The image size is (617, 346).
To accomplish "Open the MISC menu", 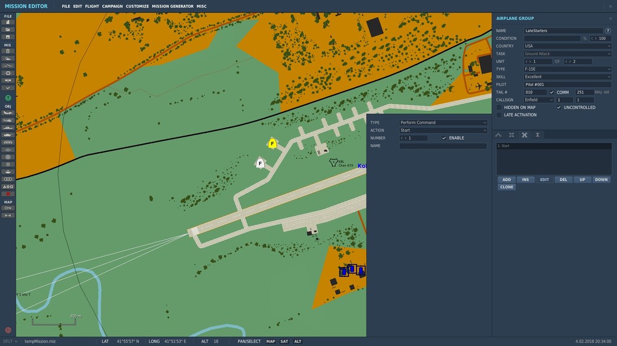I will (202, 6).
